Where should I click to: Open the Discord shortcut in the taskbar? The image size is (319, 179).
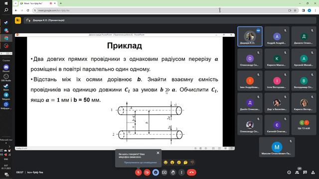(x=6, y=68)
